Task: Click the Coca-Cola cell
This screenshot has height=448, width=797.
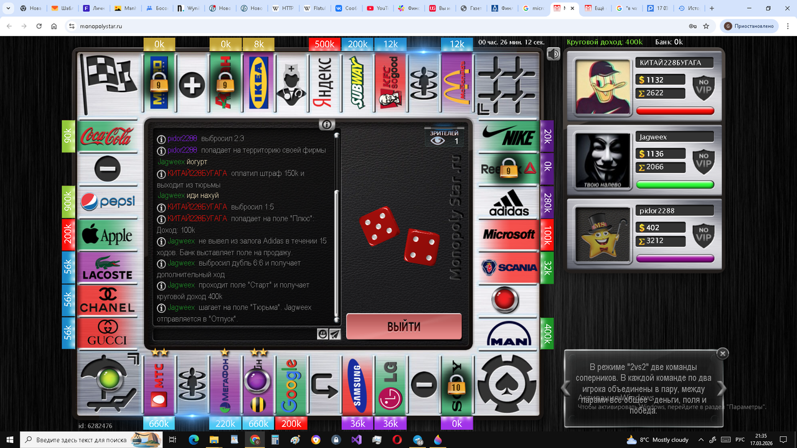Action: (107, 136)
